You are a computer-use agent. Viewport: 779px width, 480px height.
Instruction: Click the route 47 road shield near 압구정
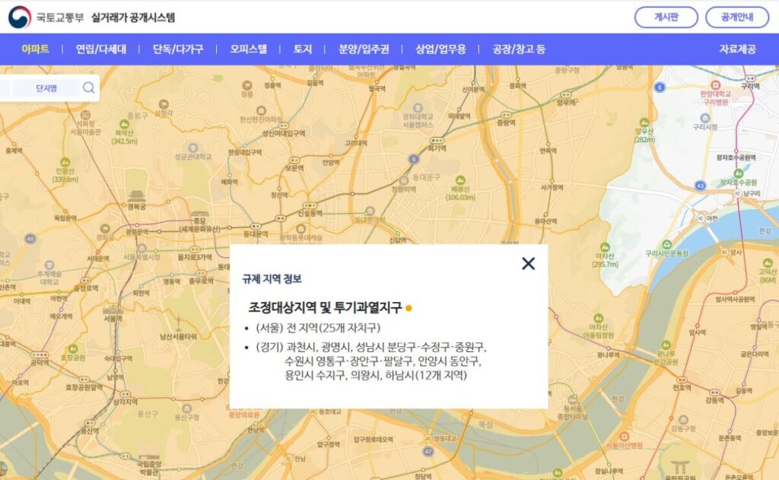pos(428,452)
